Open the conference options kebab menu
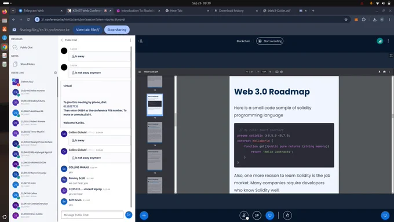Image resolution: width=394 pixels, height=222 pixels. pyautogui.click(x=388, y=41)
